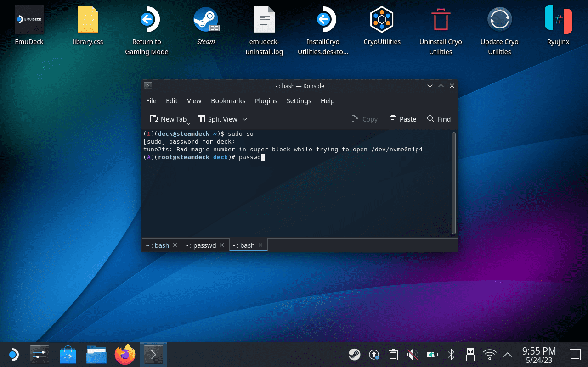588x367 pixels.
Task: Launch the Steam desktop shortcut
Action: [x=205, y=26]
